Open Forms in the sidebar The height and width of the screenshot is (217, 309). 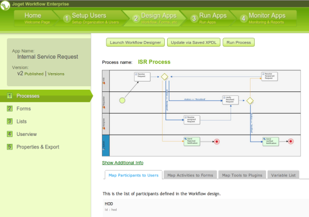[x=23, y=108]
